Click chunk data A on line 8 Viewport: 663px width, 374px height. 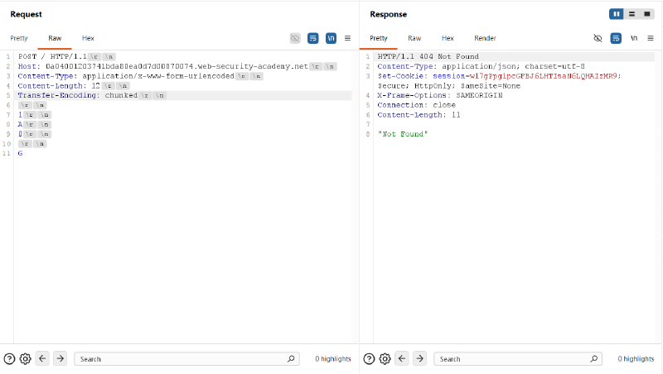(x=20, y=124)
